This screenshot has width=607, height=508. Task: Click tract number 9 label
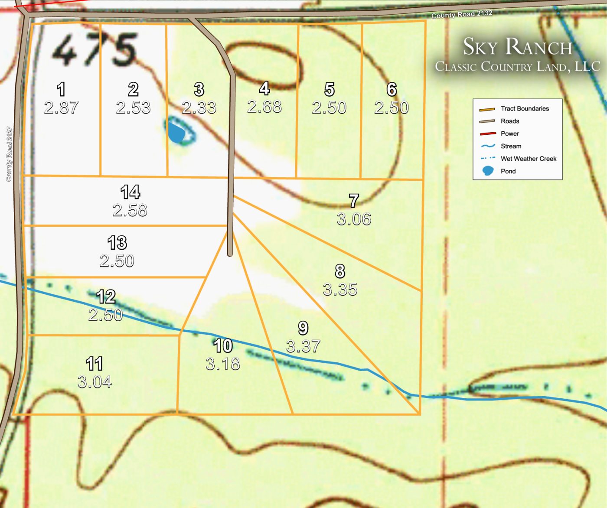tap(303, 328)
